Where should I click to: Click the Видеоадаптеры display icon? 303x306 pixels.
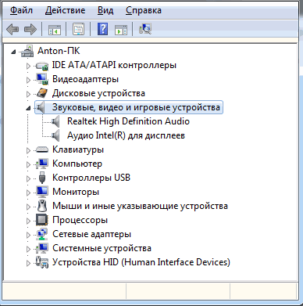(x=42, y=79)
